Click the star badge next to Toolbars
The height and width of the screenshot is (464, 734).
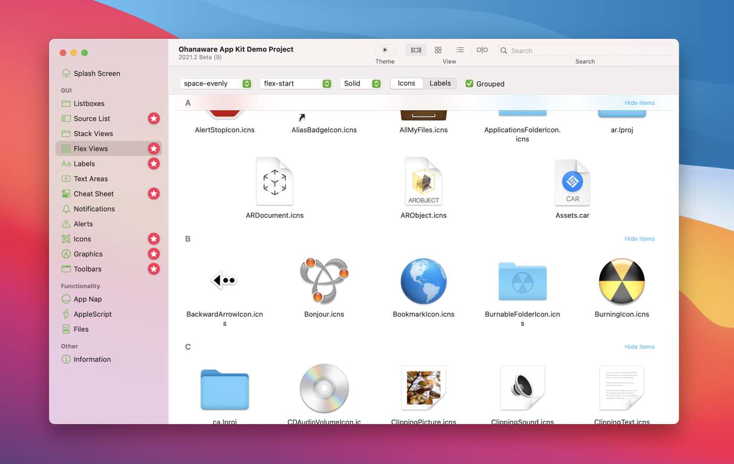pyautogui.click(x=154, y=269)
